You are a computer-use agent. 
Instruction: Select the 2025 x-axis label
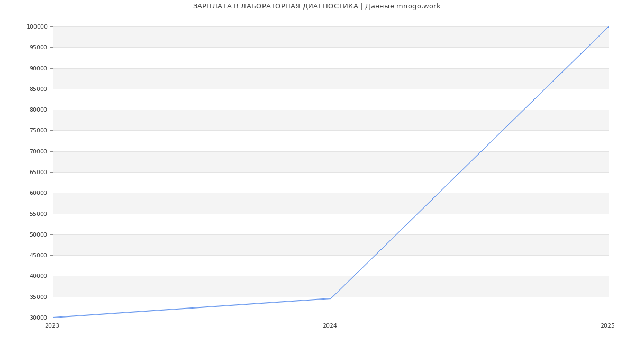607,326
